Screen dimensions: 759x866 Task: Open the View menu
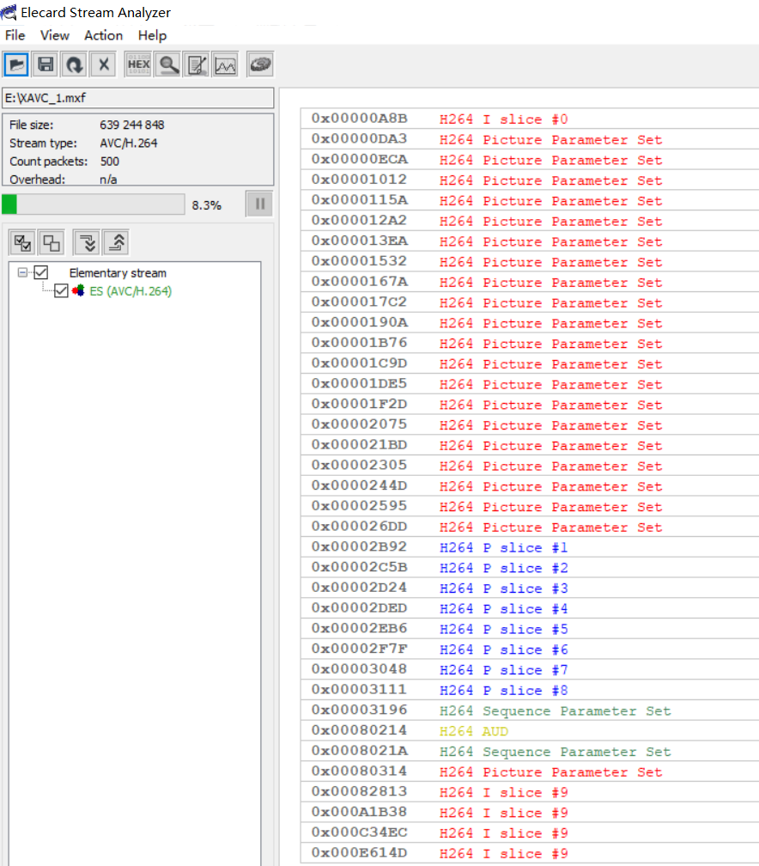coord(55,35)
